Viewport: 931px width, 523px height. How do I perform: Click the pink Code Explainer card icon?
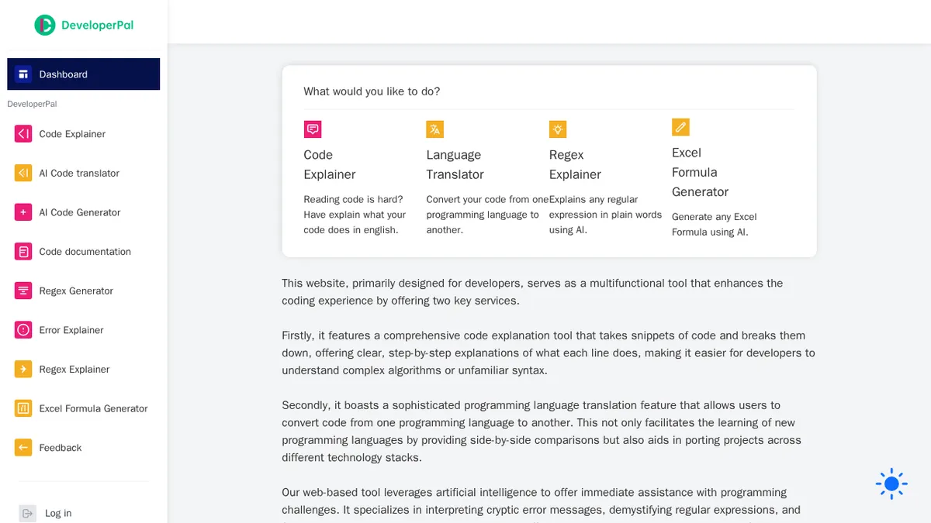[313, 129]
